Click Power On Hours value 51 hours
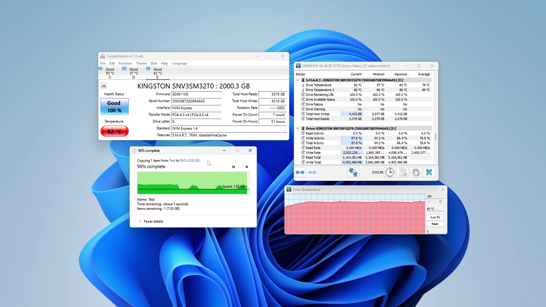Screen dimensions: 546x307 [x=272, y=121]
